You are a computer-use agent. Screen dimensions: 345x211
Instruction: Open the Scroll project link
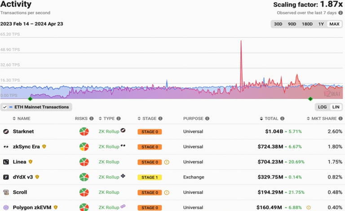tap(20, 192)
